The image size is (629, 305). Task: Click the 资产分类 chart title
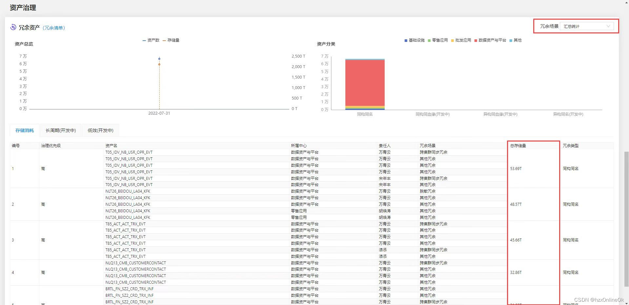[x=326, y=44]
